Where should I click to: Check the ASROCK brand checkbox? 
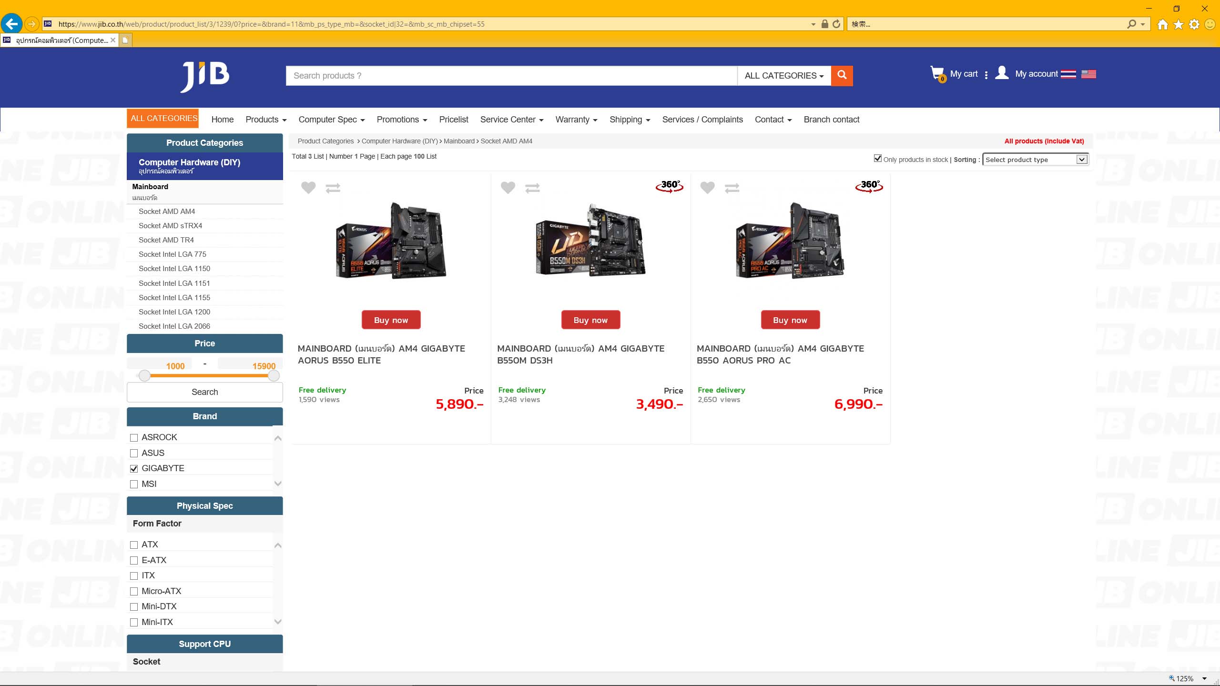point(134,438)
